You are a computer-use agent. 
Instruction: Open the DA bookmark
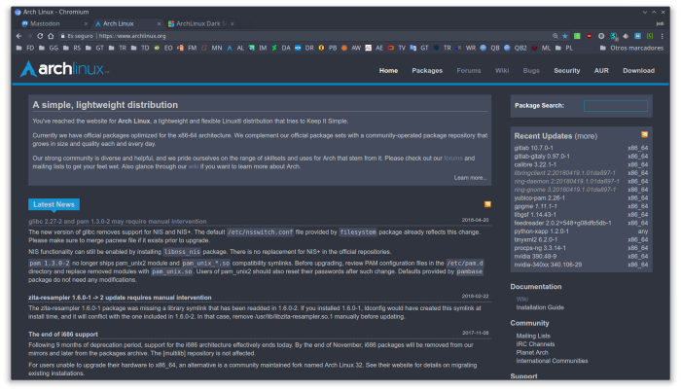(x=281, y=49)
